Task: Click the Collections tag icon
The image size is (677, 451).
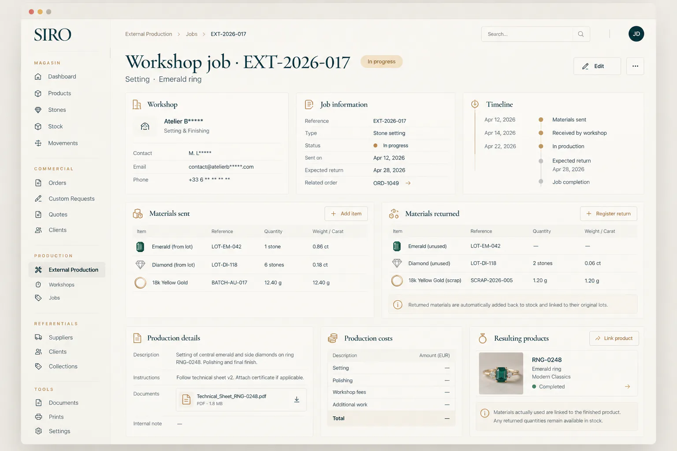Action: 38,366
